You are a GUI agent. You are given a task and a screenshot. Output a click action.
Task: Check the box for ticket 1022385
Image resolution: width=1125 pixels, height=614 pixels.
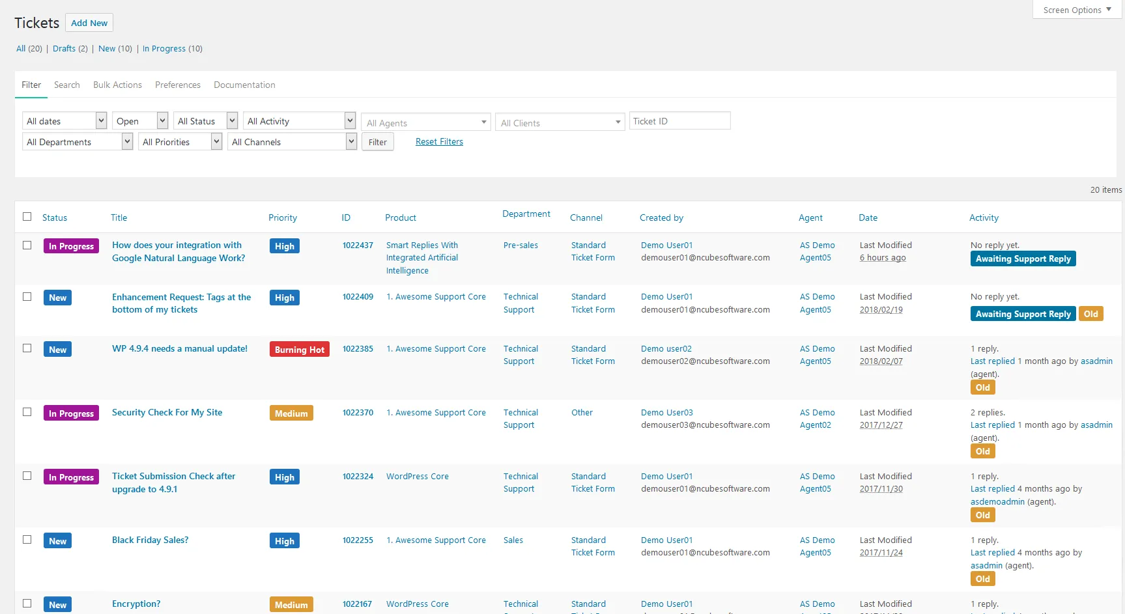pyautogui.click(x=27, y=348)
